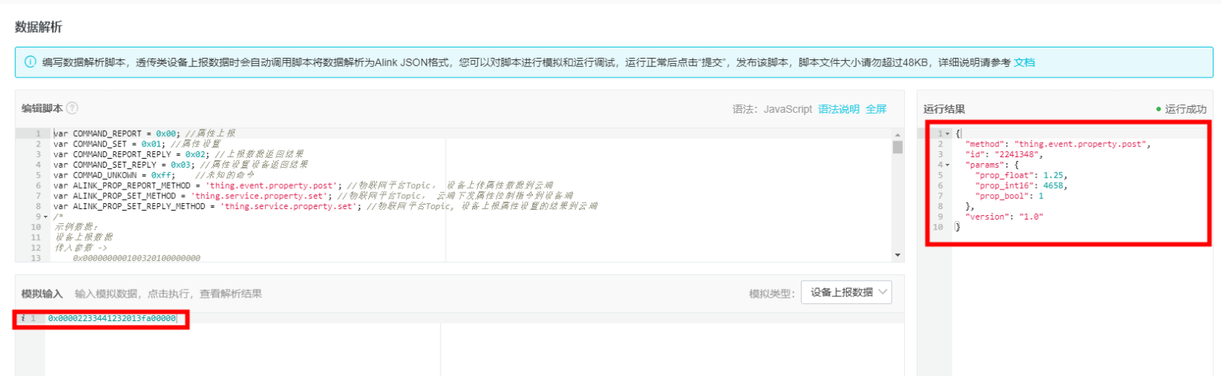Screen dimensions: 1221x376
Task: Click code line defining ALINK_PROP_REPORT_METHOD
Action: coord(303,186)
